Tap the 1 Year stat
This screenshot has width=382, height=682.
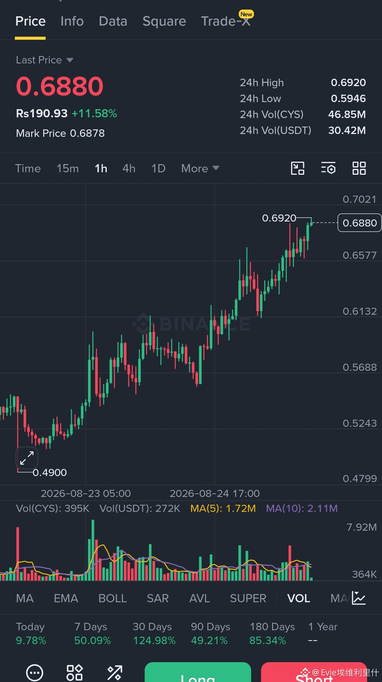323,633
